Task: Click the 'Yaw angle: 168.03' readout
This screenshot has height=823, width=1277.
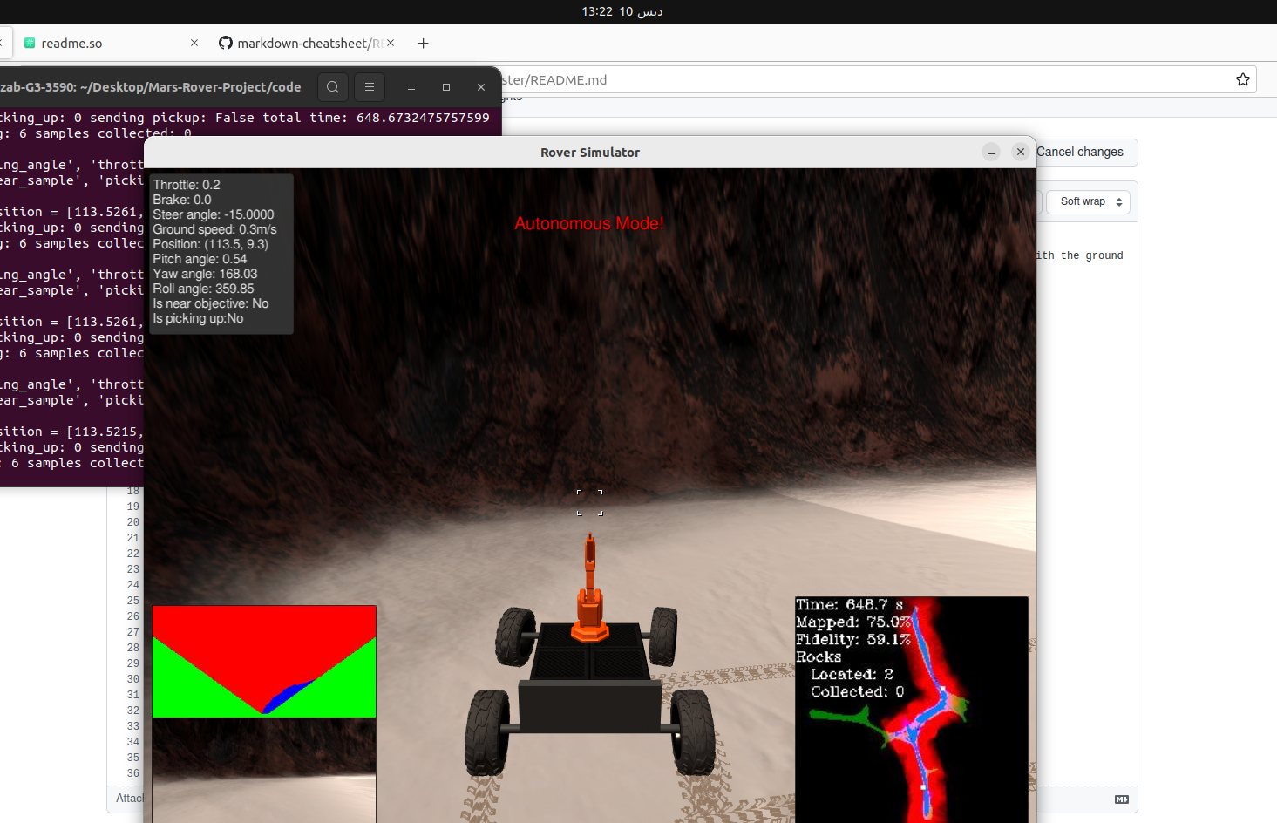Action: click(x=205, y=274)
